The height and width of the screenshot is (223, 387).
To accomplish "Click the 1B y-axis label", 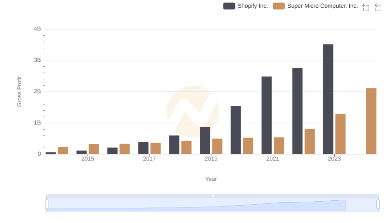I will tap(37, 122).
